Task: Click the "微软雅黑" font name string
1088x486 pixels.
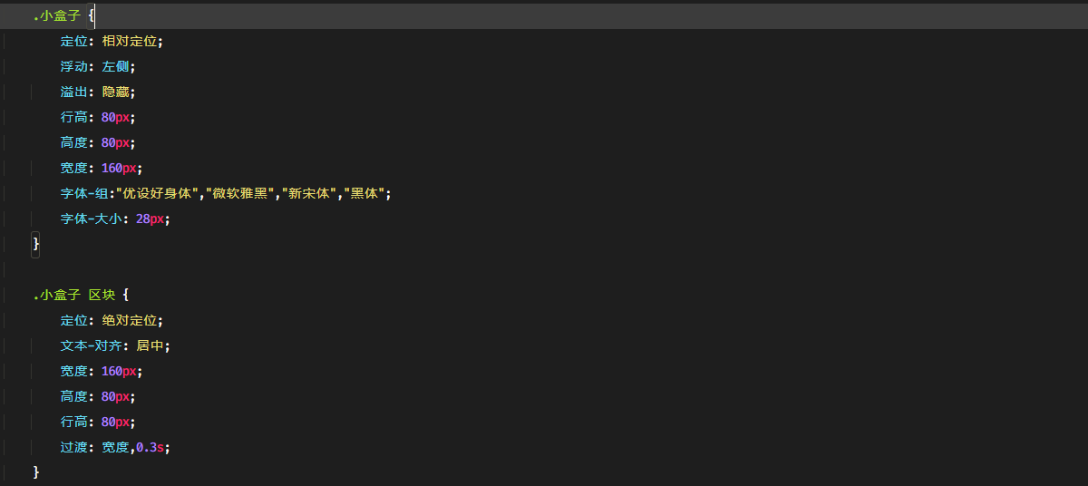Action: pos(240,193)
